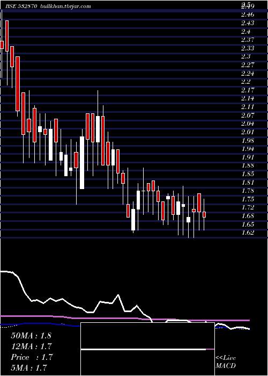This screenshot has width=268, height=376.
Task: Click the Price : 1.7 legend entry
Action: pyautogui.click(x=32, y=357)
